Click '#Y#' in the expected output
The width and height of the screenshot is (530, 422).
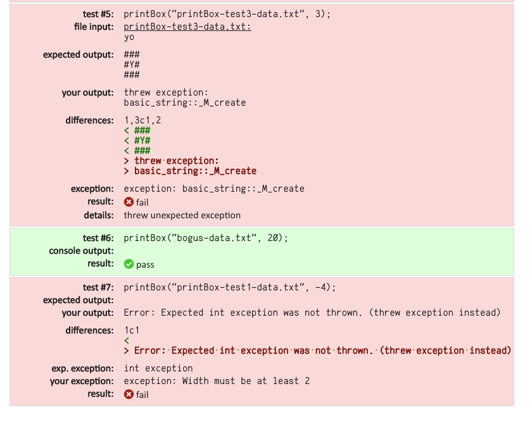(x=132, y=65)
